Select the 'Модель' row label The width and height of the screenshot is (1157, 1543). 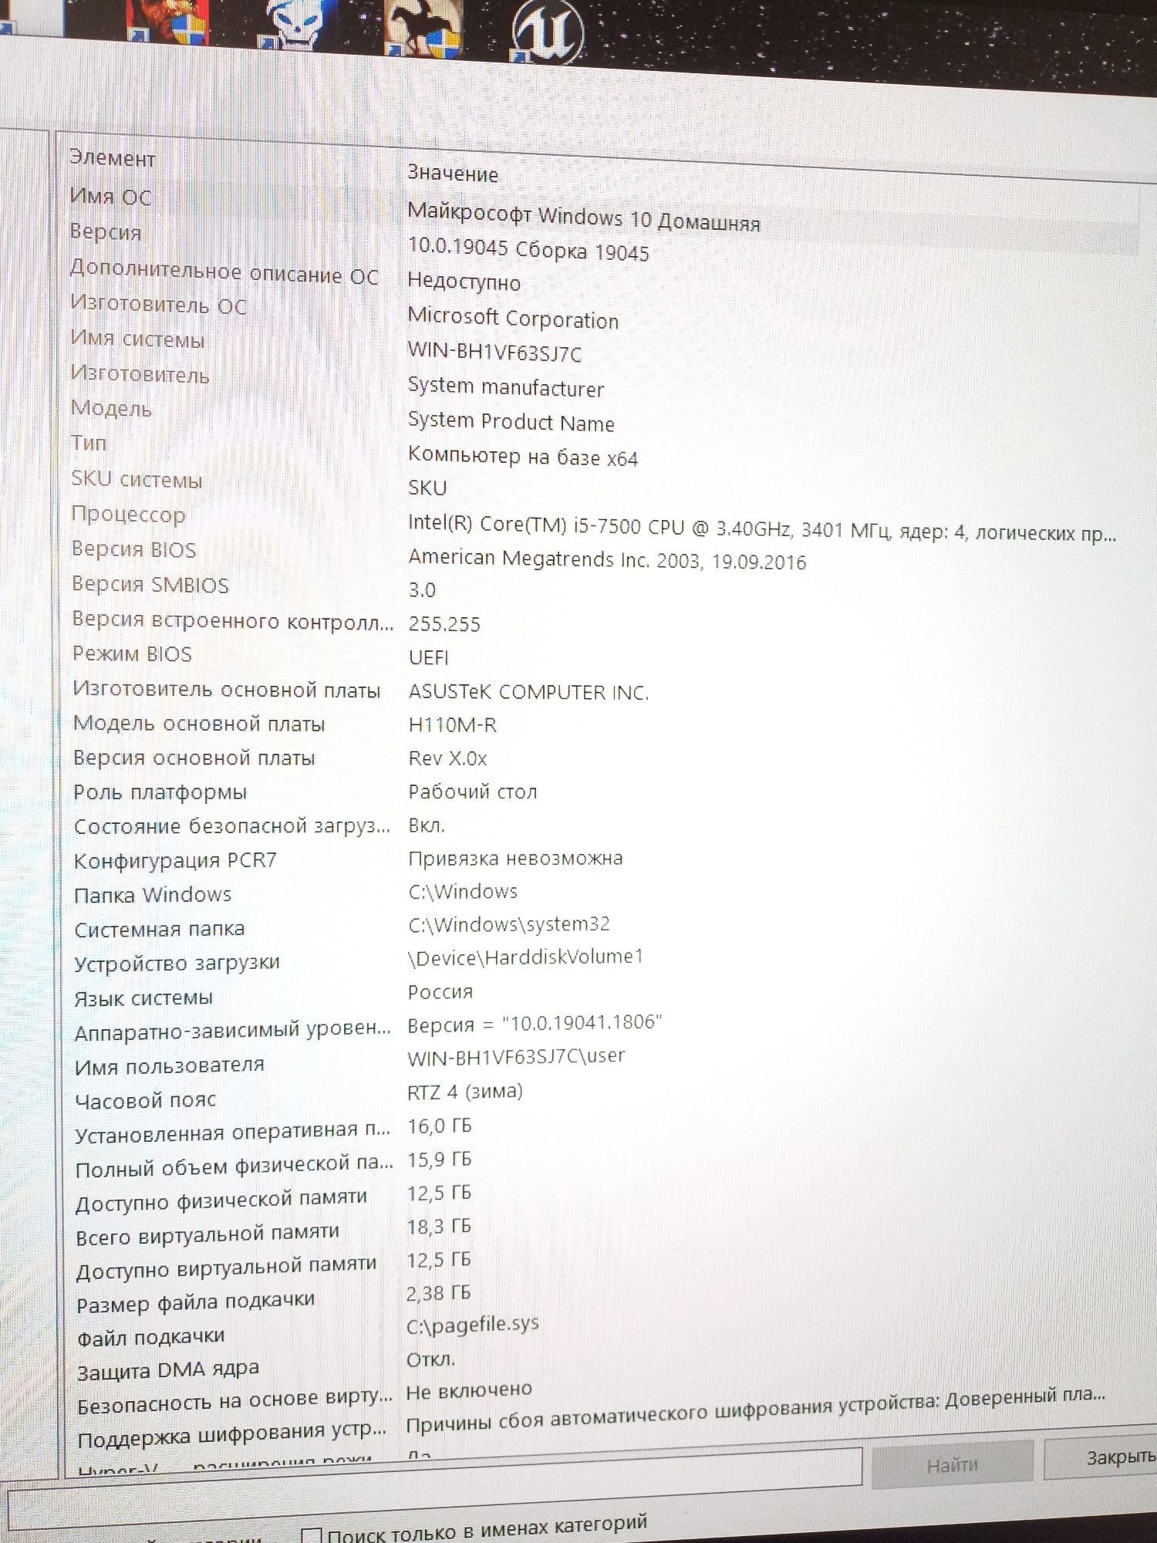(111, 407)
